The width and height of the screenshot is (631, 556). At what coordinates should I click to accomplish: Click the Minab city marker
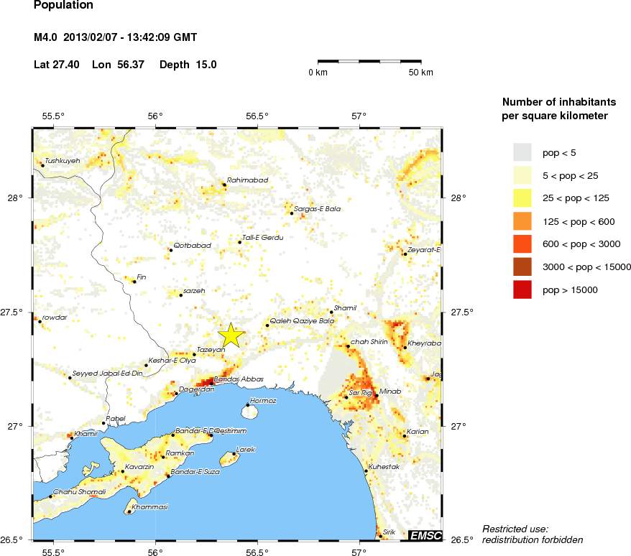376,395
